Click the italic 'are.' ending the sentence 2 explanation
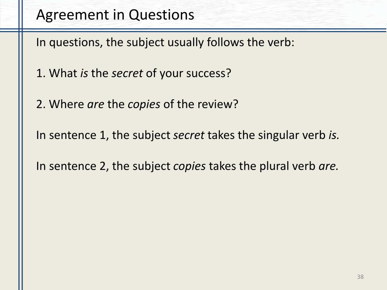The height and width of the screenshot is (290, 387). click(328, 167)
